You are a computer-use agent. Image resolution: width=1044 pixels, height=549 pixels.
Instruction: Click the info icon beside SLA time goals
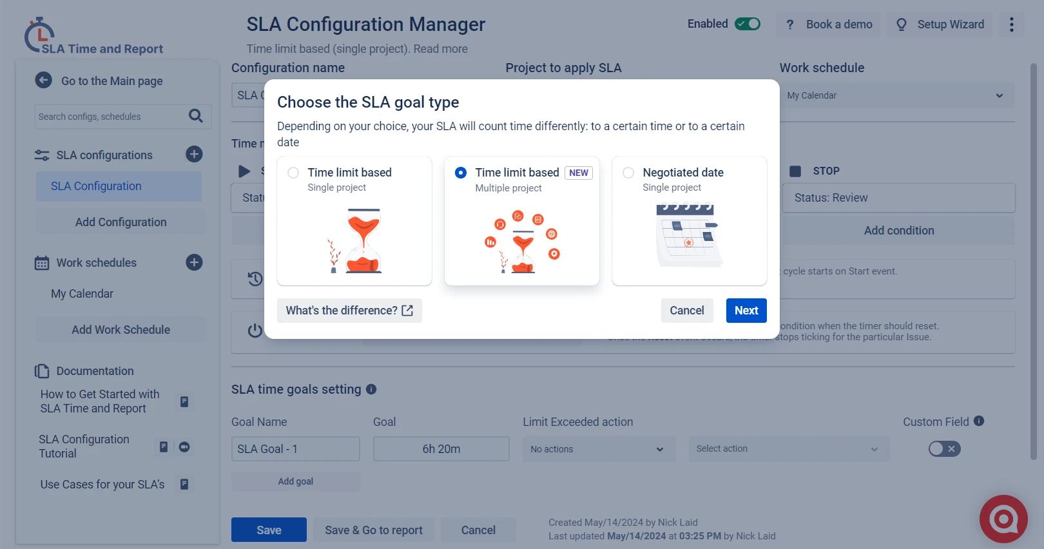[371, 389]
